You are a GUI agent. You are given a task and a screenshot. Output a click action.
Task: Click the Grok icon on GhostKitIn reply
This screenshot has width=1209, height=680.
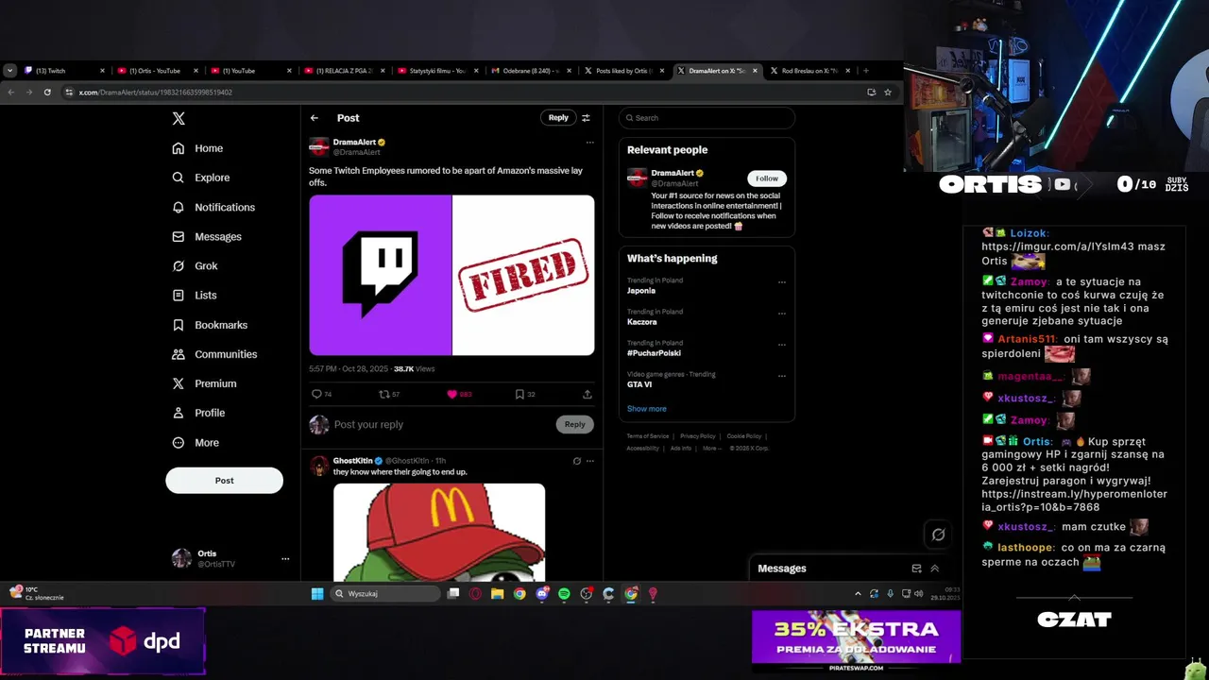pos(576,461)
